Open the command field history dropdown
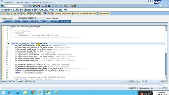This screenshot has width=169, height=95. (x=23, y=6)
